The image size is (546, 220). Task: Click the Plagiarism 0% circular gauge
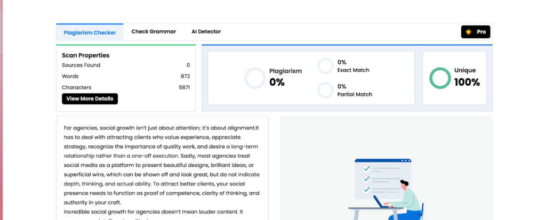pos(254,78)
